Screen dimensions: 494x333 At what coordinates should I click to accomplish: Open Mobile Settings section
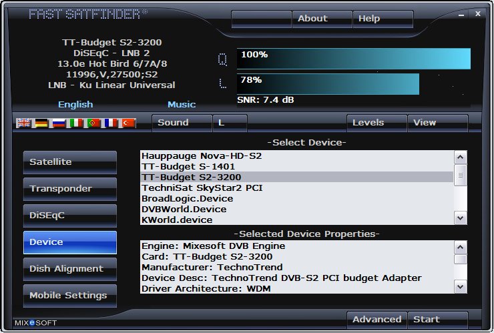[x=70, y=296]
